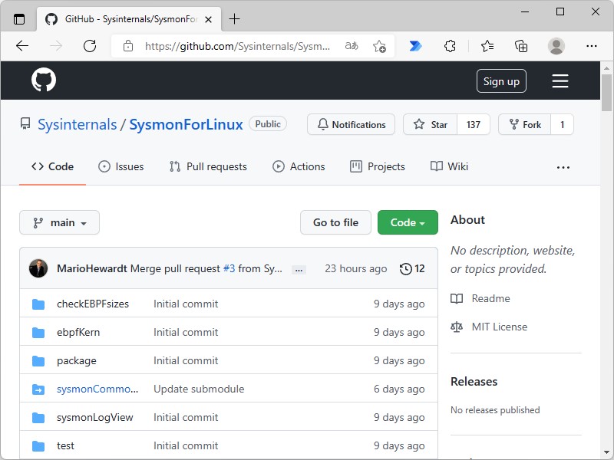This screenshot has width=614, height=460.
Task: Reload the page with the refresh icon
Action: pos(90,46)
